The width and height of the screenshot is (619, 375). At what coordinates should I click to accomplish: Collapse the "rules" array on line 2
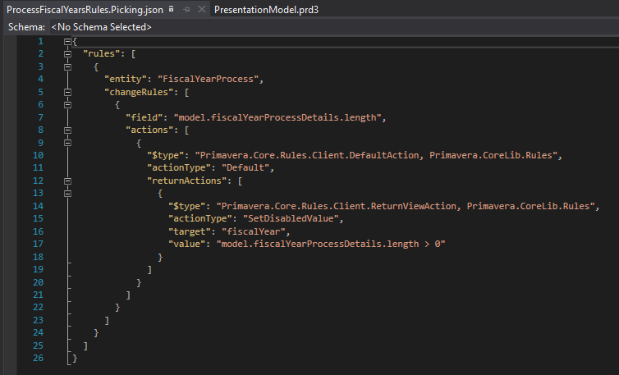coord(67,54)
